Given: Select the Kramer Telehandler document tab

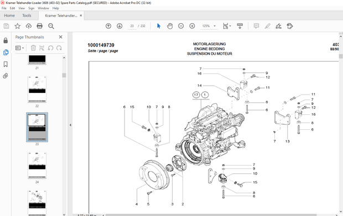Looking at the screenshot, I should click(x=61, y=15).
